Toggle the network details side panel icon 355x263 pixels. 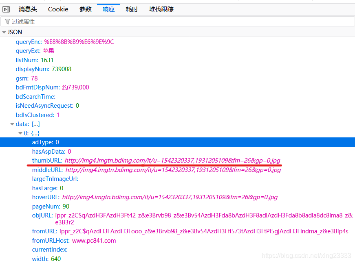coord(6,9)
